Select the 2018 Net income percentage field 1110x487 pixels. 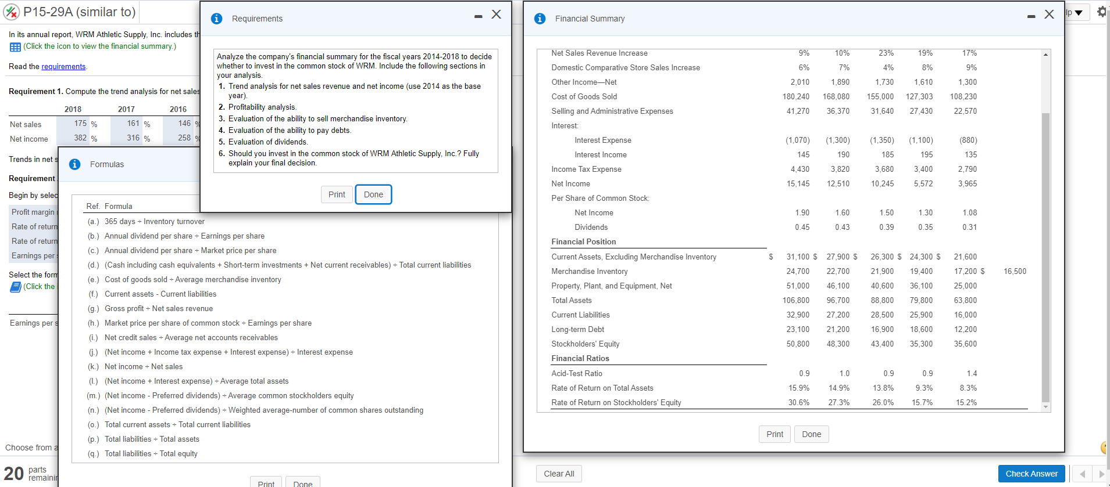(x=73, y=138)
